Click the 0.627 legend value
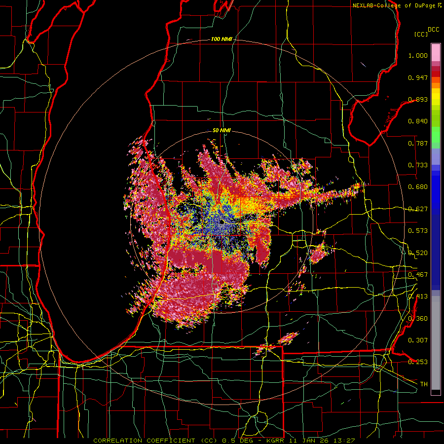The height and width of the screenshot is (444, 444). point(418,209)
